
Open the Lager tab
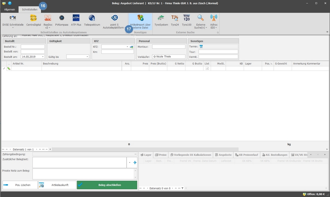pyautogui.click(x=146, y=155)
